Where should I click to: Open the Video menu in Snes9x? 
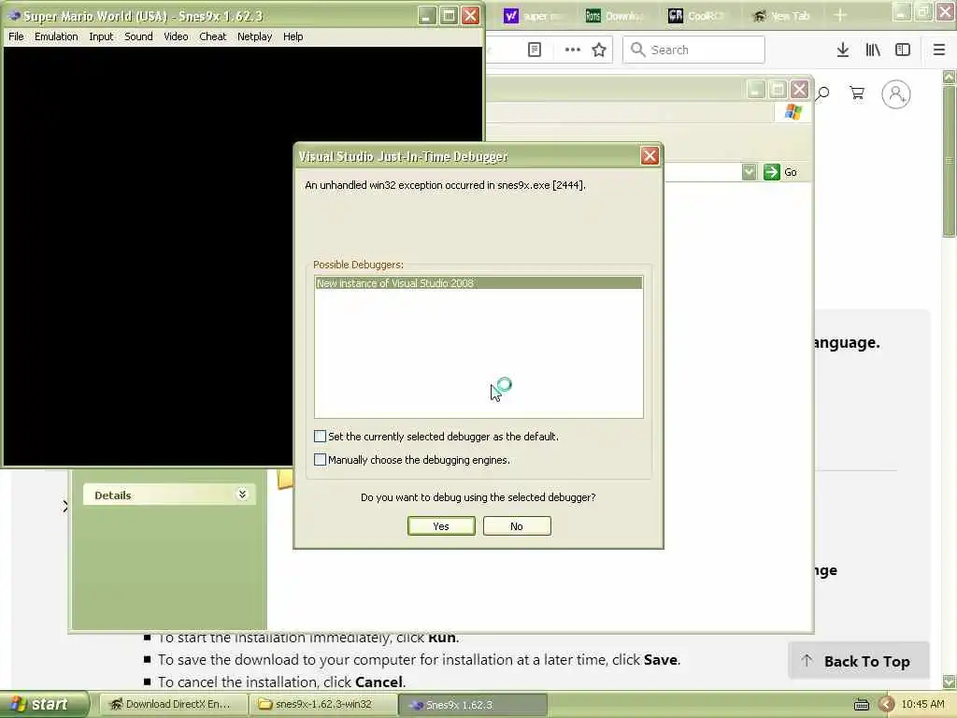point(176,36)
